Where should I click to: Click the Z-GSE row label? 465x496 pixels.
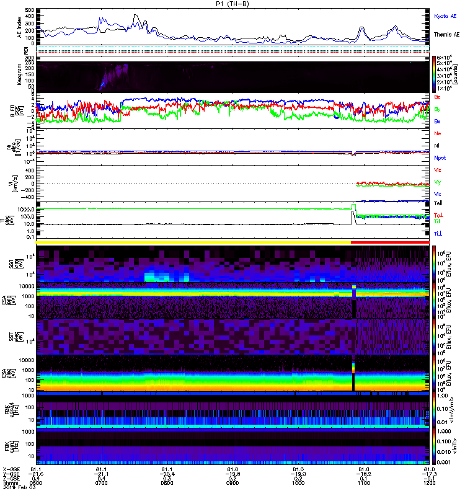[11, 479]
